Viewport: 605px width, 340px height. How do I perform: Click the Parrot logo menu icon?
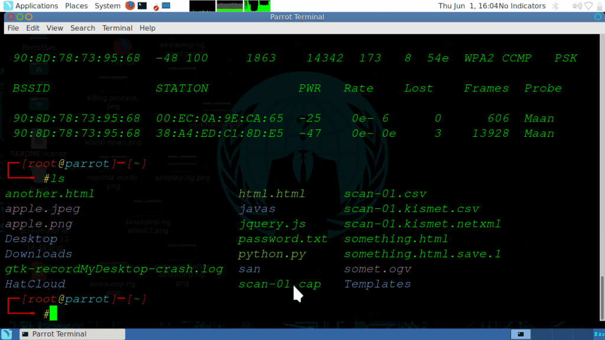(8, 6)
